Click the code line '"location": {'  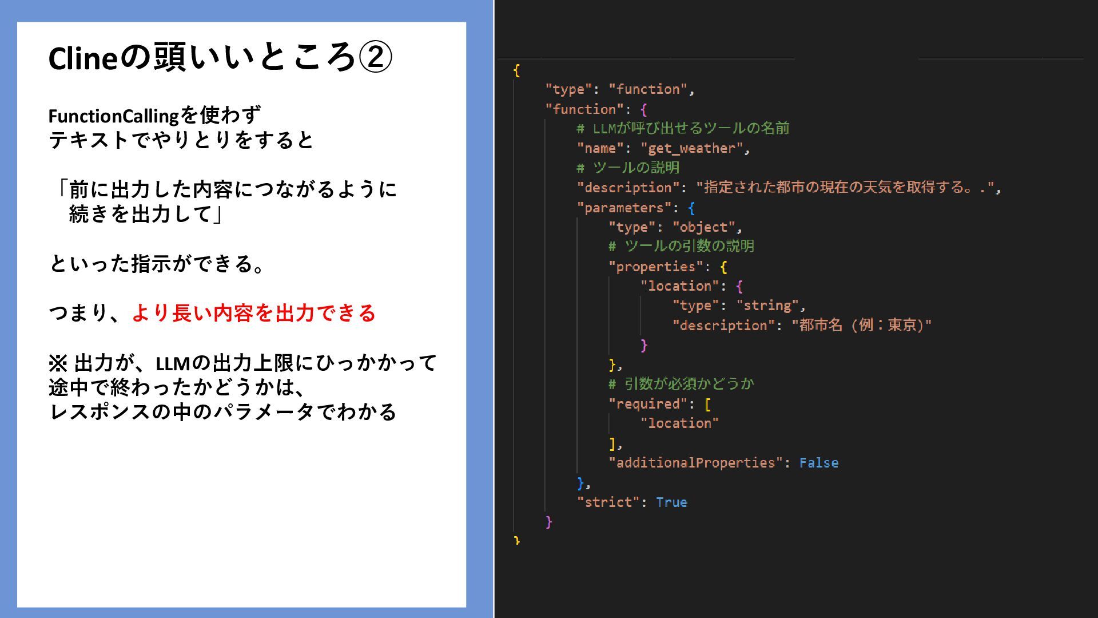point(692,286)
